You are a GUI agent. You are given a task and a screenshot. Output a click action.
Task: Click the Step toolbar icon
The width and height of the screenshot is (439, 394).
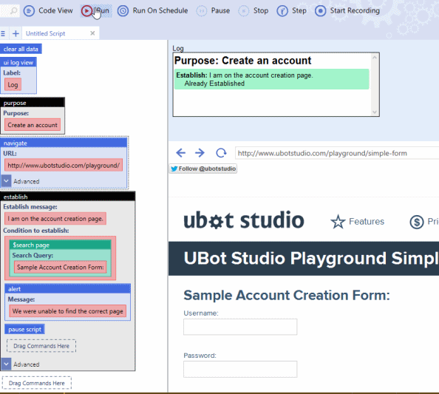(x=282, y=11)
